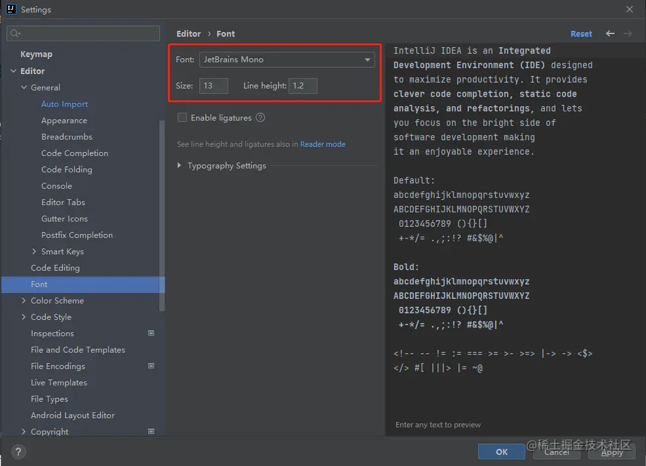Open Breadcrumbs settings
Image resolution: width=646 pixels, height=466 pixels.
(x=67, y=137)
